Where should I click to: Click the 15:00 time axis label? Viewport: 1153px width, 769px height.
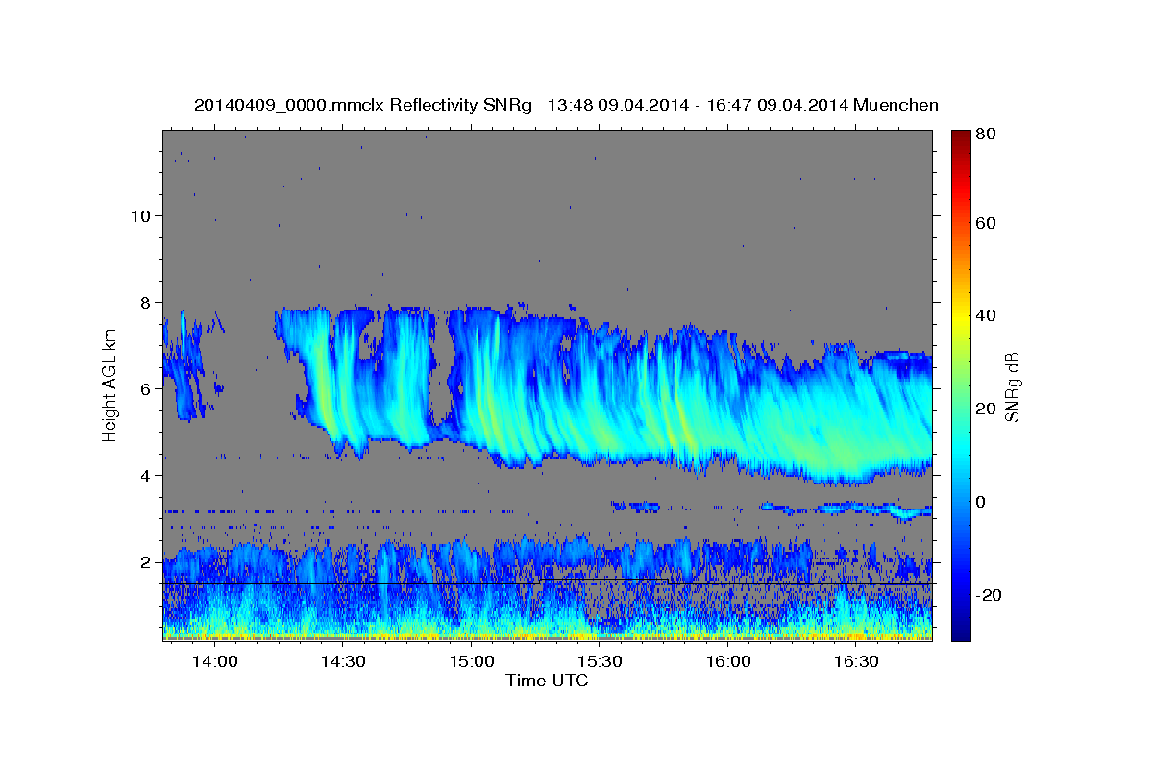point(471,662)
